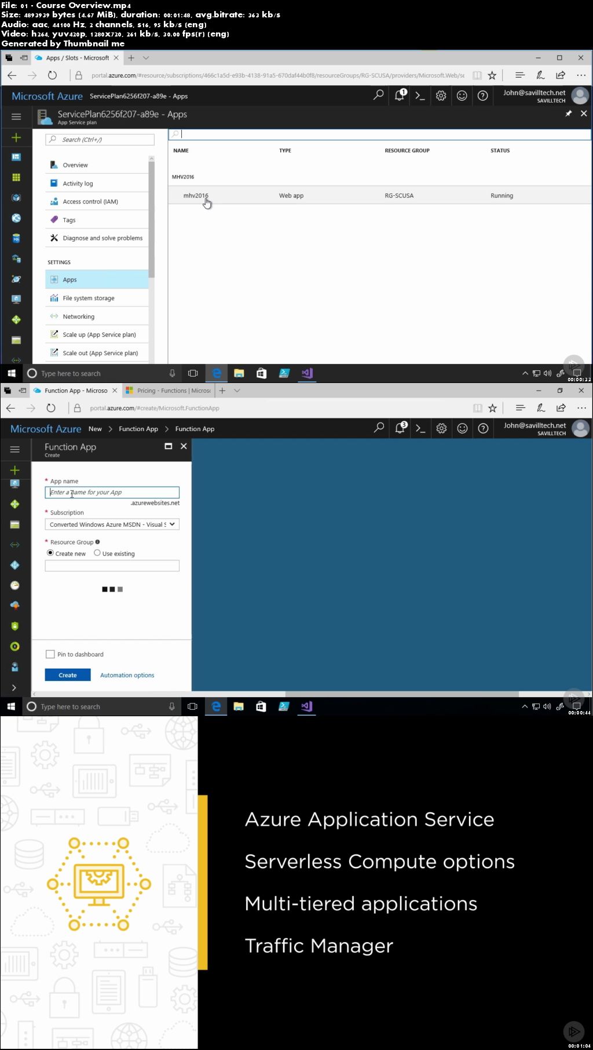Open notifications bell in Function App window
593x1050 pixels.
pyautogui.click(x=401, y=428)
